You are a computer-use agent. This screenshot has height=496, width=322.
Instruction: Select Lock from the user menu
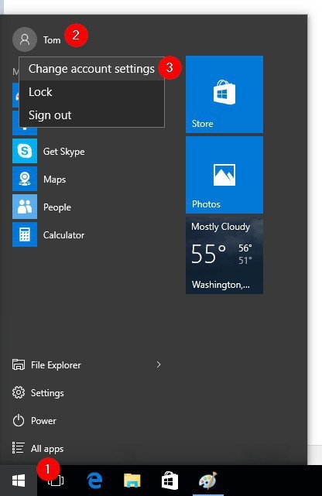pos(92,92)
